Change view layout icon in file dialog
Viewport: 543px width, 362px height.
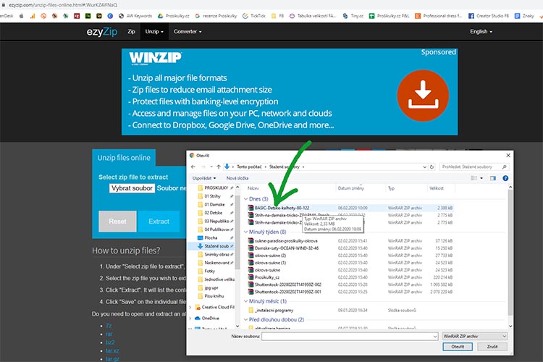[473, 178]
